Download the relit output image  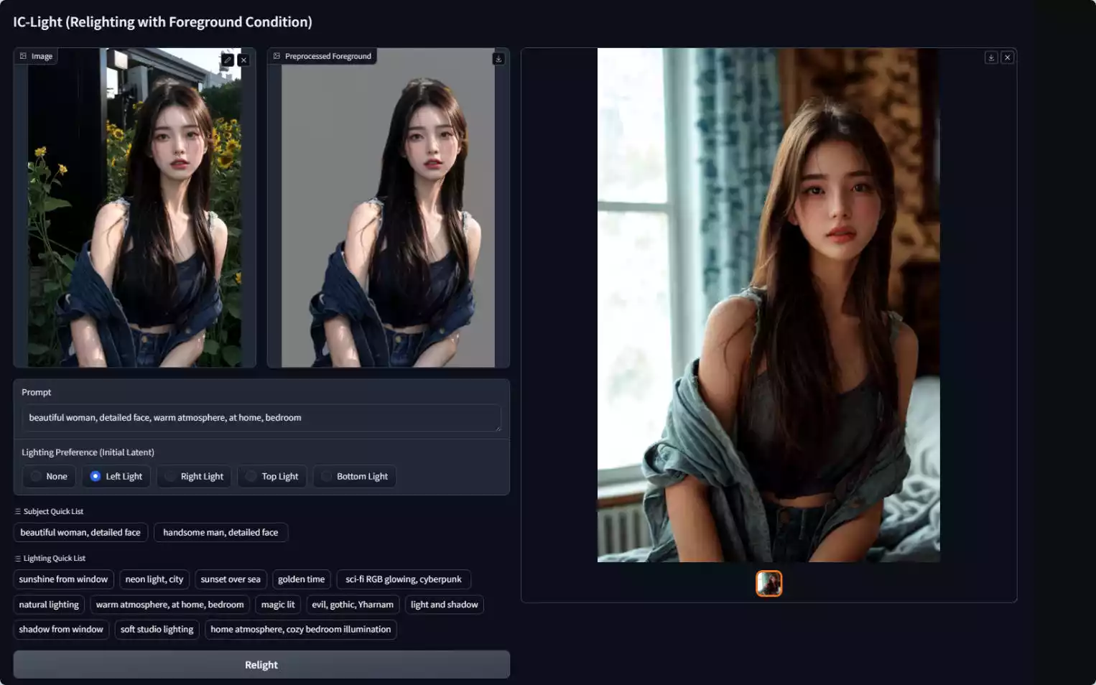(x=991, y=57)
